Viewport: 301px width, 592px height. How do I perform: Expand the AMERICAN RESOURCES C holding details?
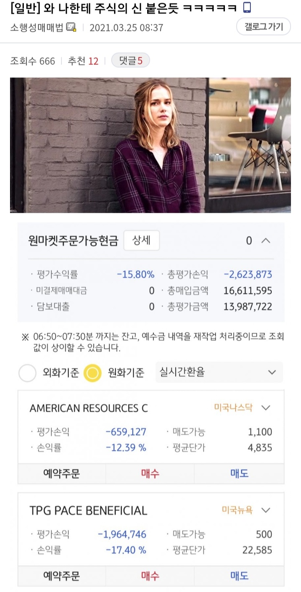pyautogui.click(x=265, y=408)
